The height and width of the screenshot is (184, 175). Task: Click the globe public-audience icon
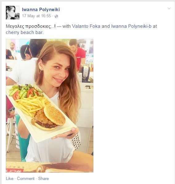56,16
